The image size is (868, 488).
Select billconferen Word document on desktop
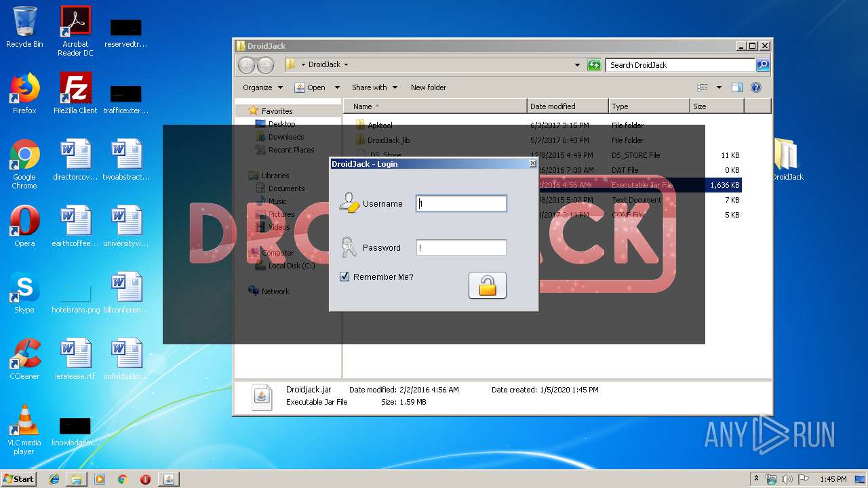(x=126, y=293)
